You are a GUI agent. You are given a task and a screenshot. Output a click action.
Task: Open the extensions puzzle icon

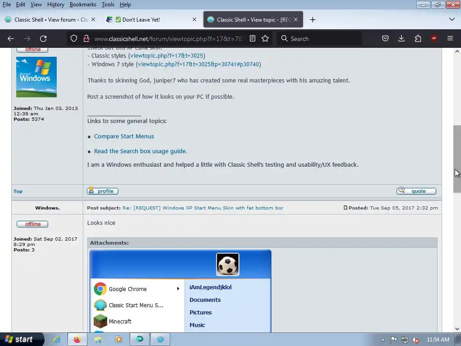tap(418, 39)
